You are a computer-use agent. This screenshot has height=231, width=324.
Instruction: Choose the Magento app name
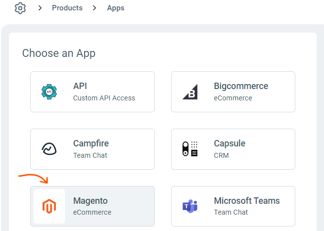(x=91, y=201)
